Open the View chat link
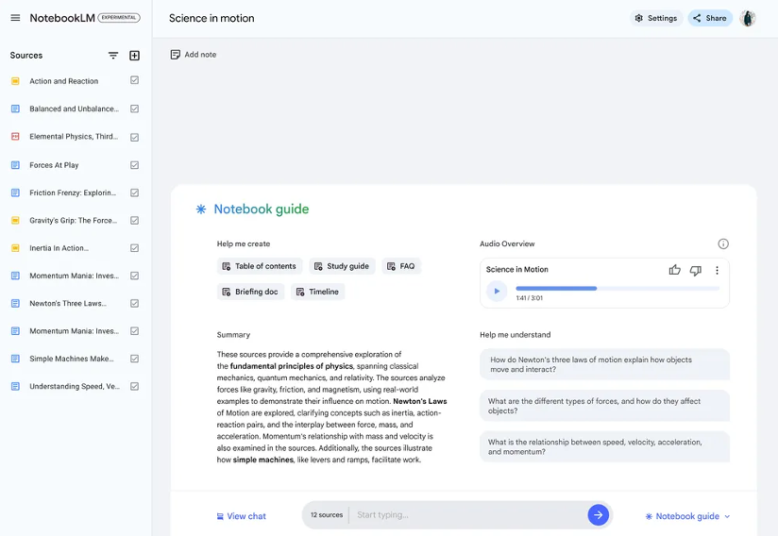 (241, 516)
